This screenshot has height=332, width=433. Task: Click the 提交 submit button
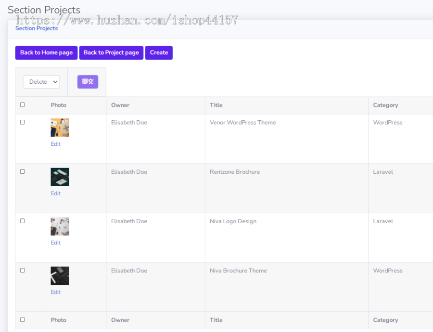(88, 82)
